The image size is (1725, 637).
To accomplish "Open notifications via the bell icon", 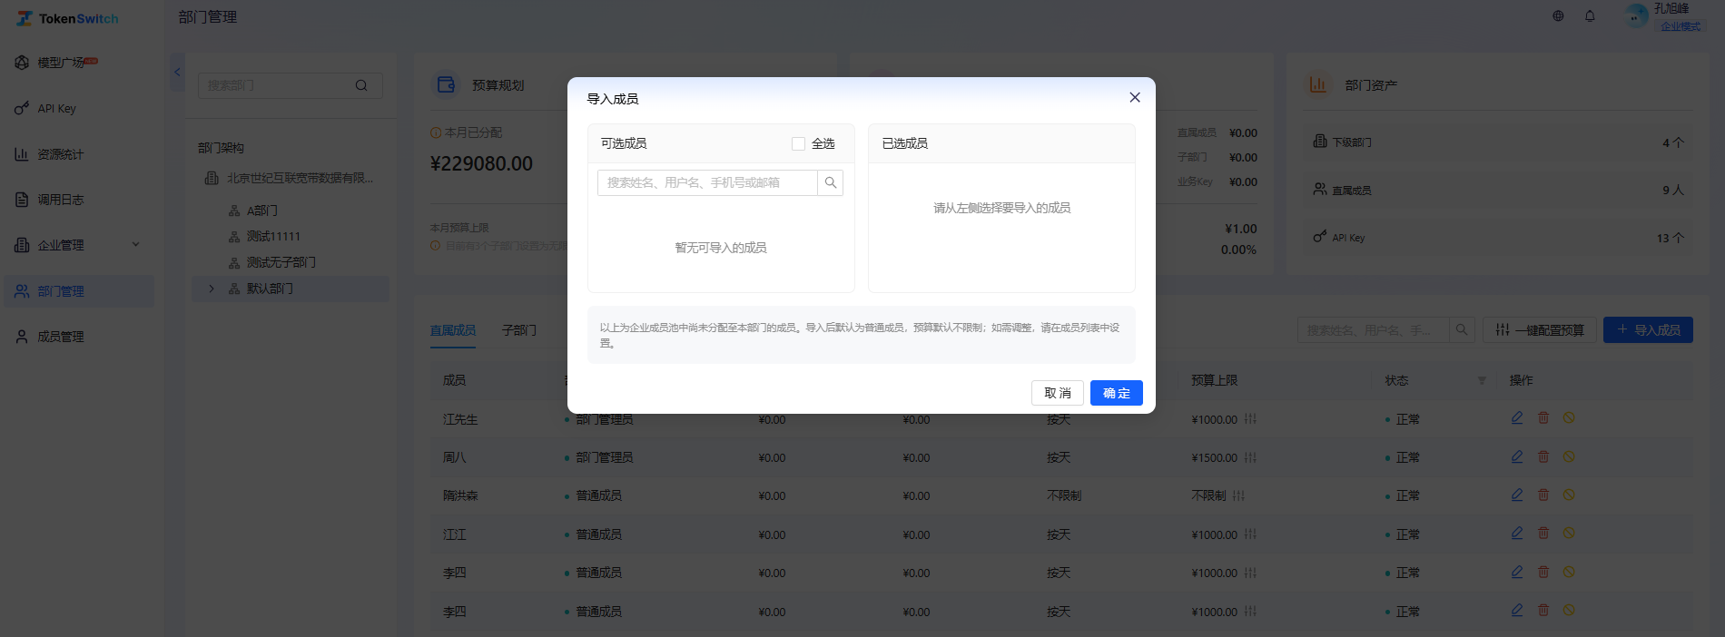I will [x=1590, y=16].
